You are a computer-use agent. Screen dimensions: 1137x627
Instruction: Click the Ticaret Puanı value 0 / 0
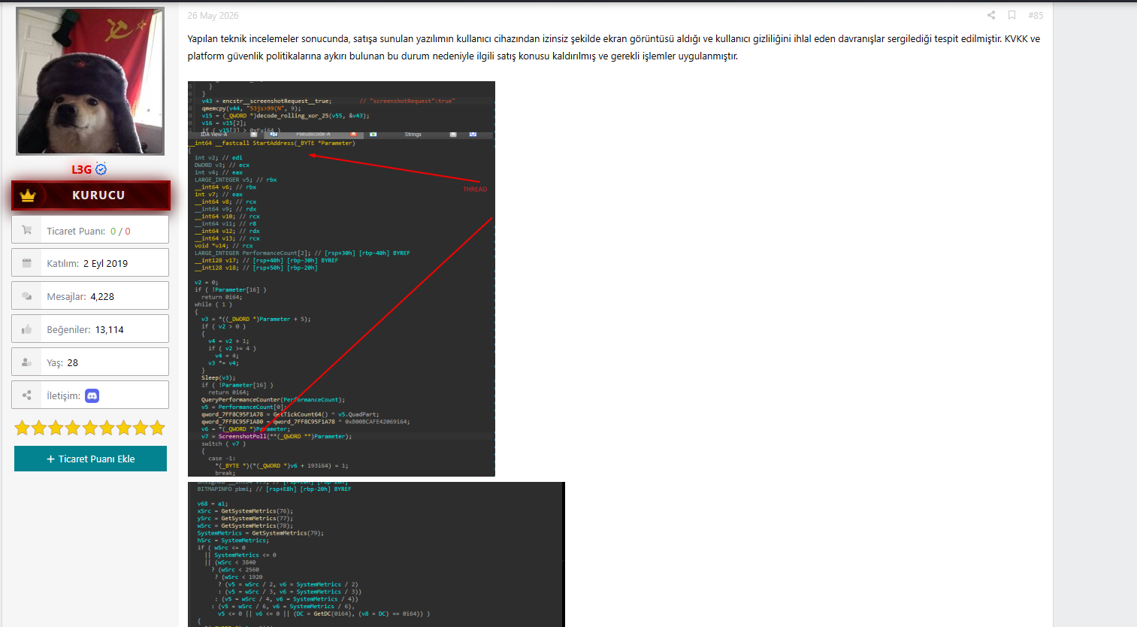pyautogui.click(x=120, y=231)
